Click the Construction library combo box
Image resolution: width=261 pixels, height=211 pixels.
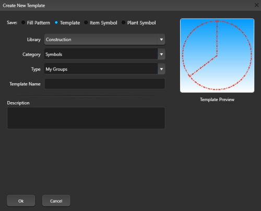click(x=104, y=40)
